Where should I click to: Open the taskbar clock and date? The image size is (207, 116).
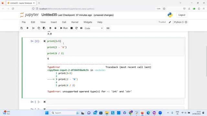[196, 113]
